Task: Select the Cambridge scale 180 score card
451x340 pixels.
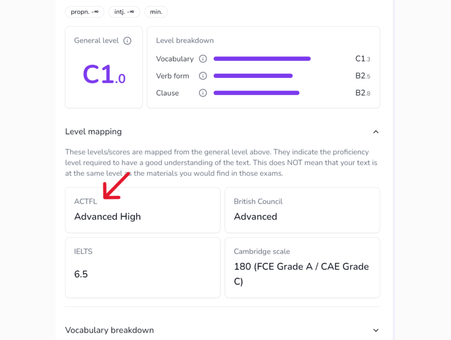Action: point(302,267)
